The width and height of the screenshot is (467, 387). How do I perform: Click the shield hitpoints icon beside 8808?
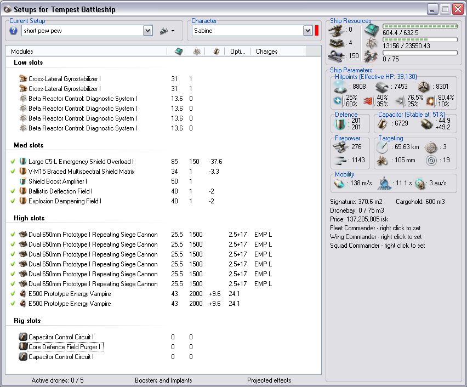(340, 87)
